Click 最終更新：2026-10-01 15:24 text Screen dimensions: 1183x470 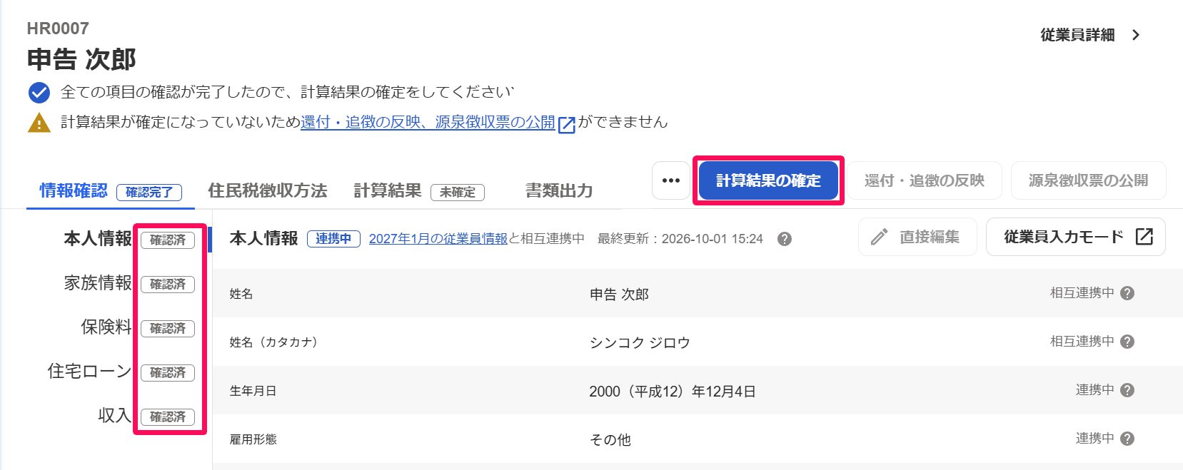pos(680,239)
